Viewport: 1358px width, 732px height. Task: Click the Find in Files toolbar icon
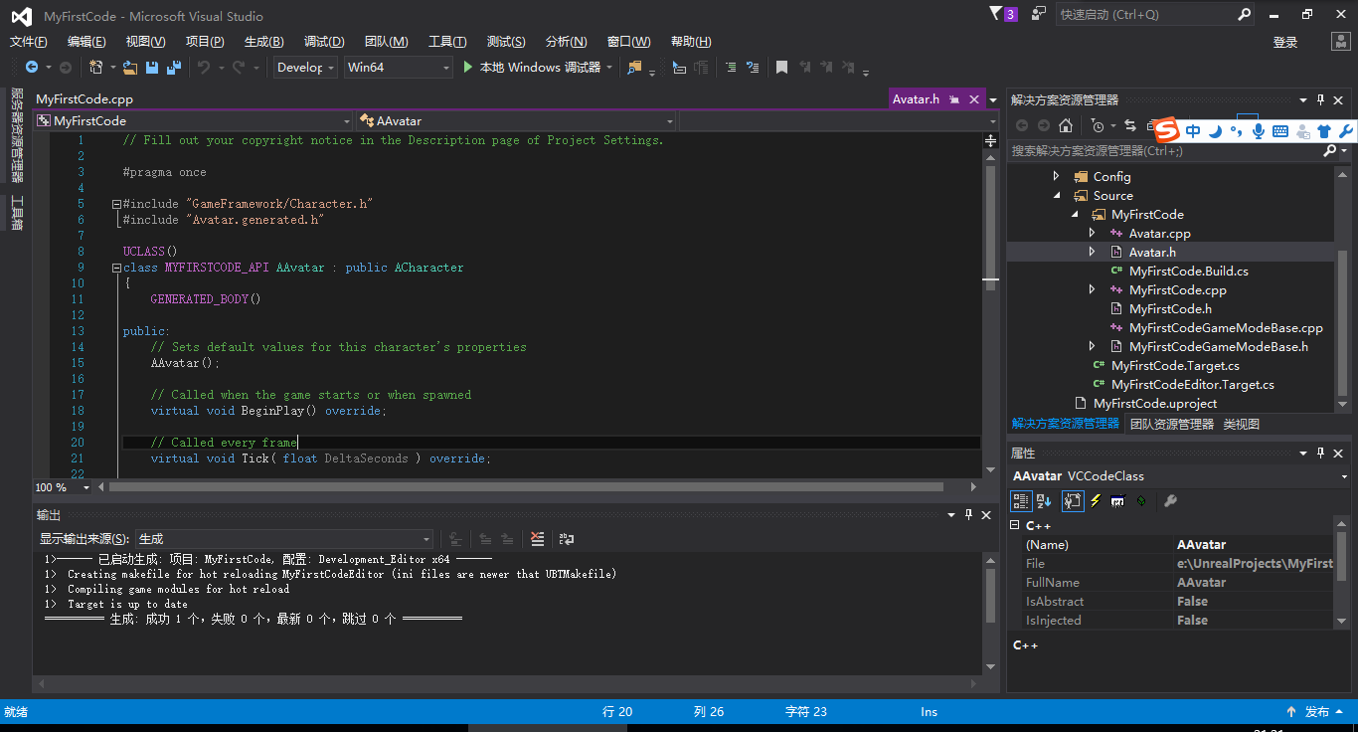(x=634, y=67)
